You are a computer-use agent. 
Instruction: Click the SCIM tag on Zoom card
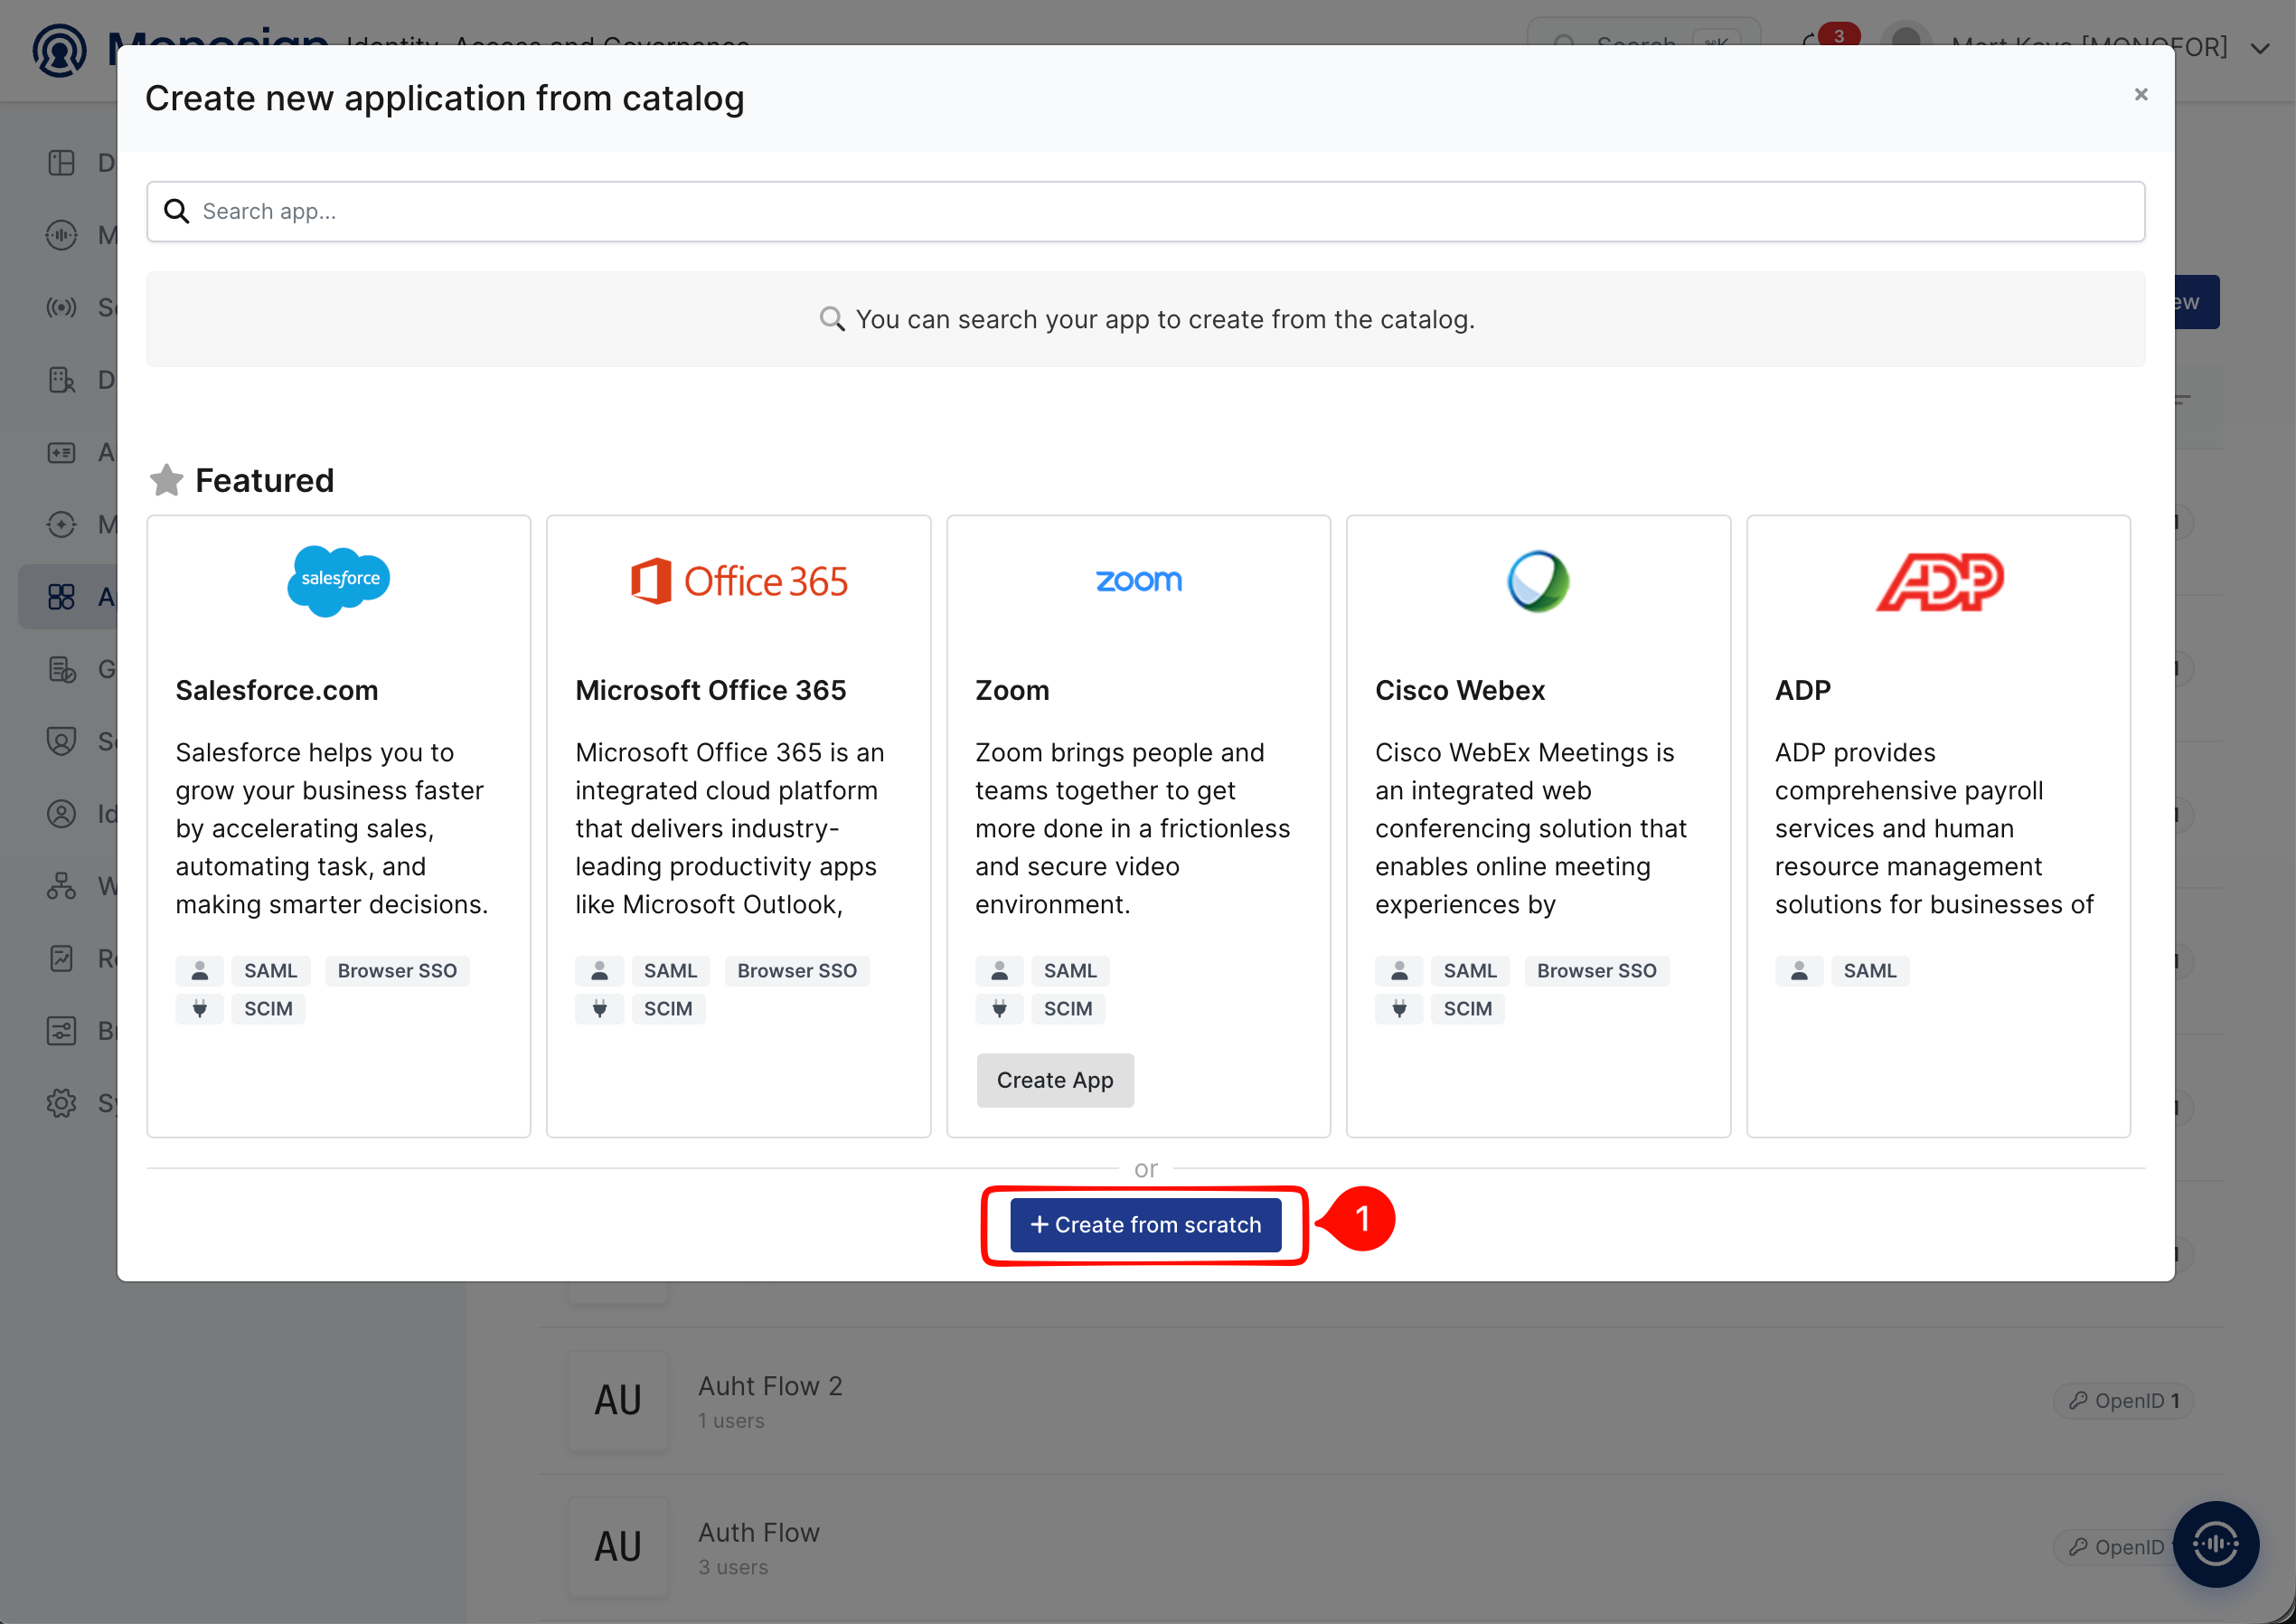[x=1069, y=1008]
